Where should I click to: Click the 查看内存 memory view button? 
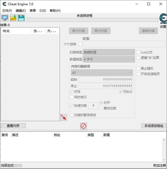pos(13,126)
